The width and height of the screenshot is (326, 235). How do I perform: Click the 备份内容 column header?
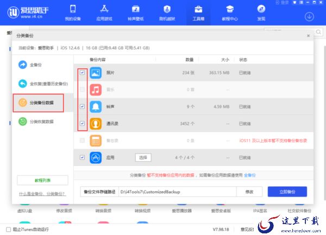coord(97,60)
